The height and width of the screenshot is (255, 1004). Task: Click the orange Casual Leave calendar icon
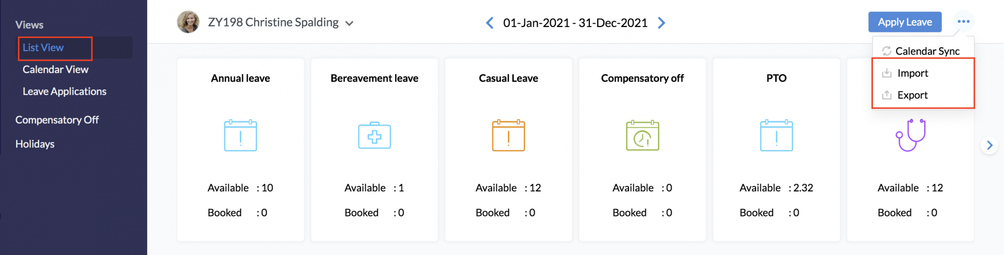pyautogui.click(x=509, y=135)
